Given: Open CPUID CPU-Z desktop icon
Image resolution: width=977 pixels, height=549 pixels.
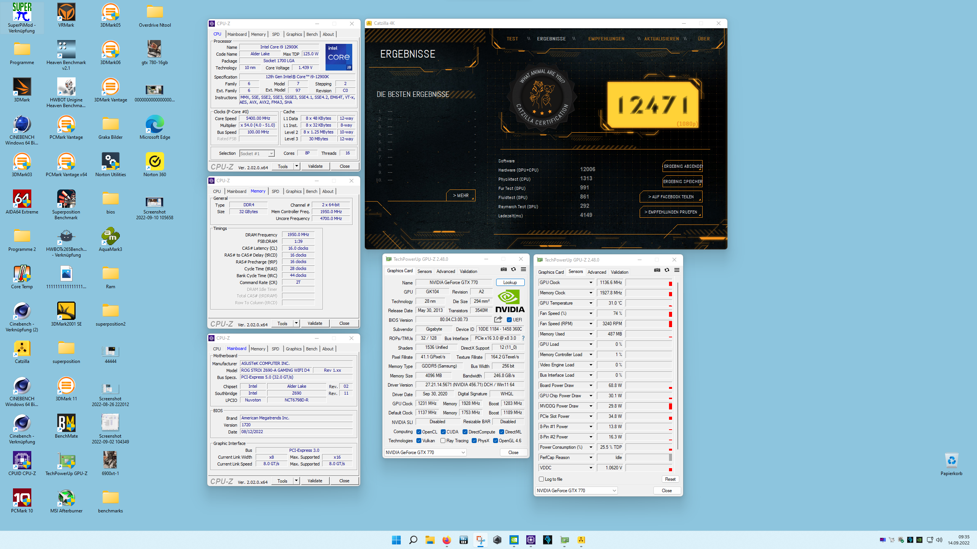Looking at the screenshot, I should click(22, 464).
